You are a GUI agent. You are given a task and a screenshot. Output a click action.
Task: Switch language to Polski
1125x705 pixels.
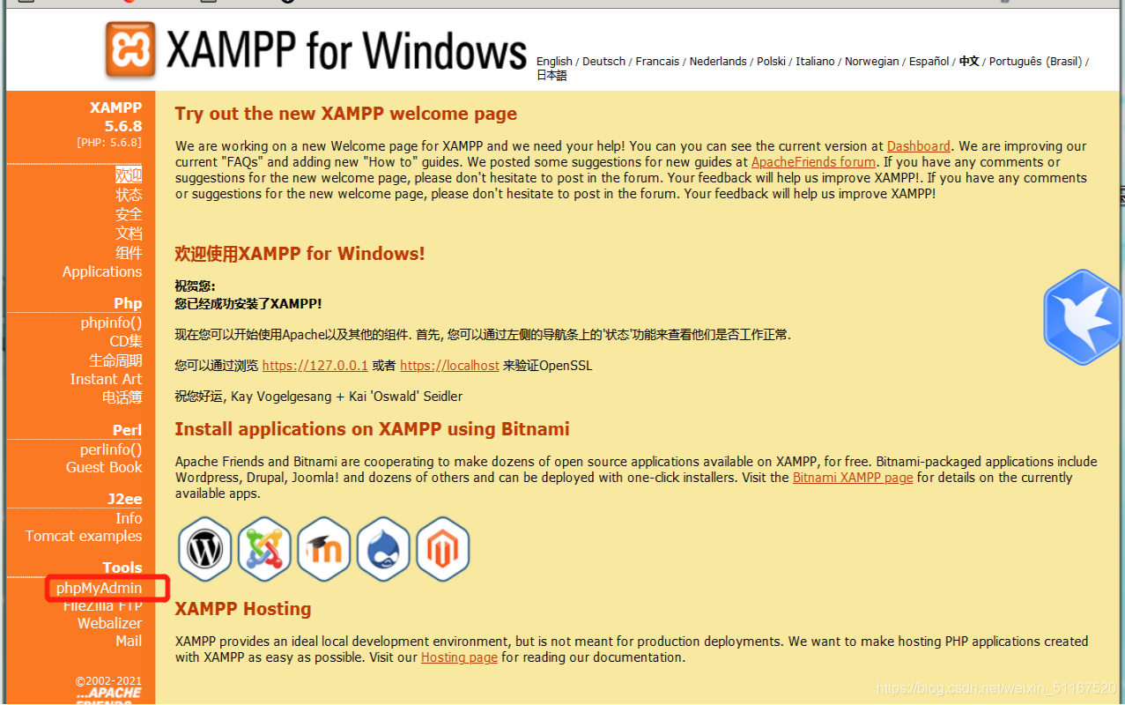point(771,62)
